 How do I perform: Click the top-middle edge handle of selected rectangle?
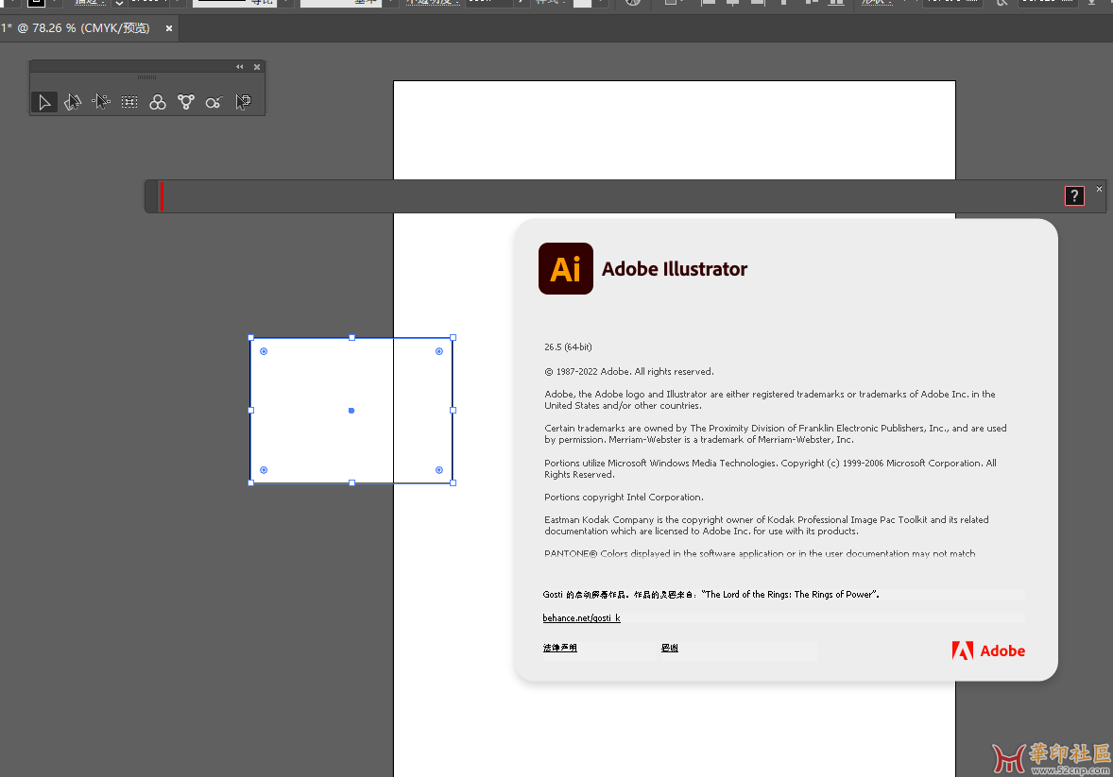(x=351, y=338)
